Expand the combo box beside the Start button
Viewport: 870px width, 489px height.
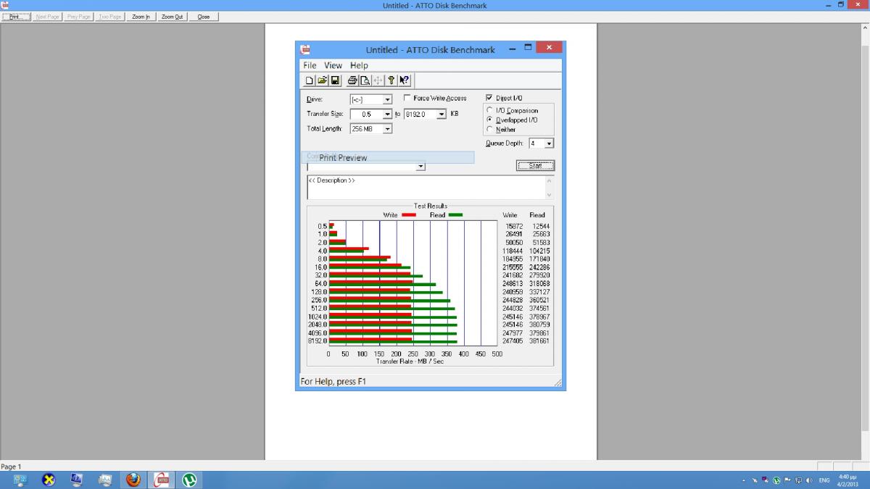pos(420,167)
